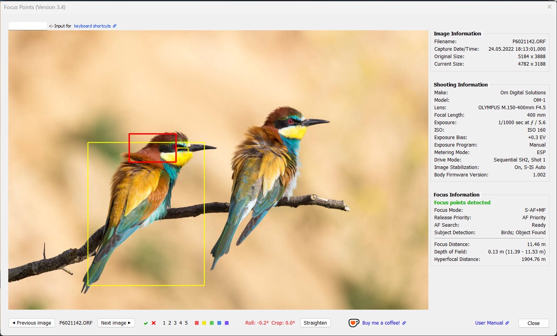Click the Exposure Bias value +0.3 EV
Image resolution: width=557 pixels, height=336 pixels.
tap(537, 138)
